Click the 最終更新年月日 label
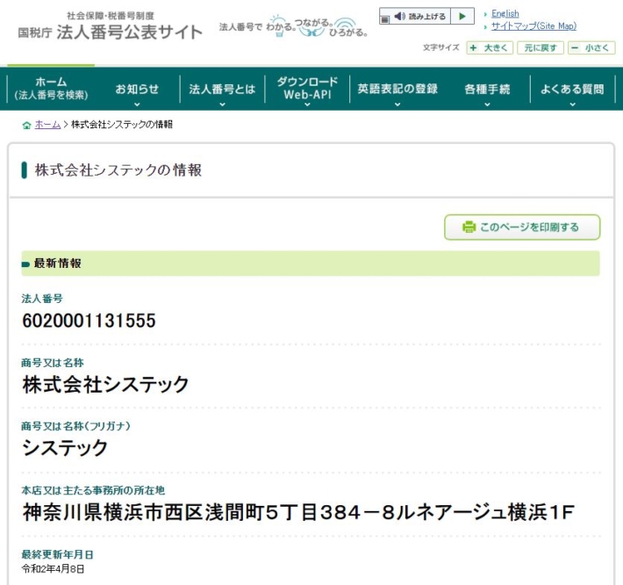 click(58, 554)
